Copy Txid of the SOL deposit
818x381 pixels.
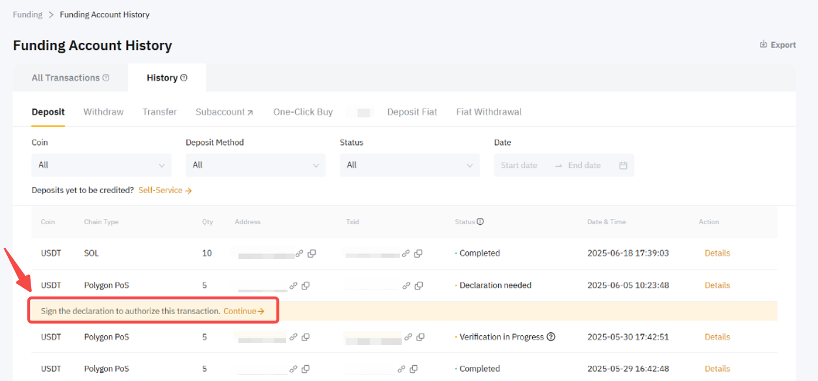pos(418,254)
